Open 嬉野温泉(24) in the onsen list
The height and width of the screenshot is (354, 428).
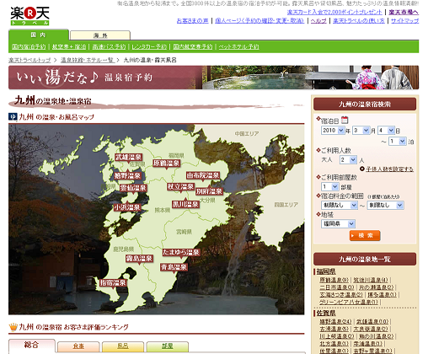click(x=335, y=321)
